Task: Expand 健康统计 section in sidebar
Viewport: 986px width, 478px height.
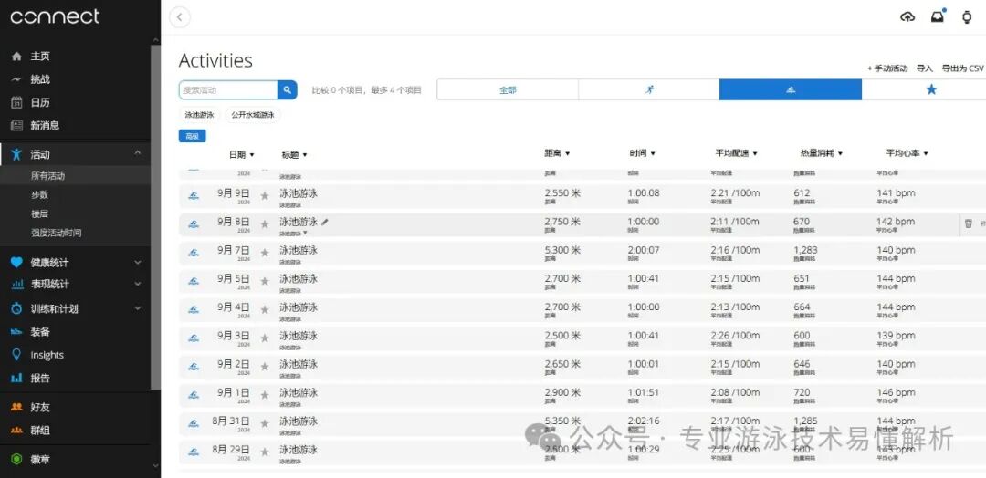Action: pyautogui.click(x=138, y=263)
